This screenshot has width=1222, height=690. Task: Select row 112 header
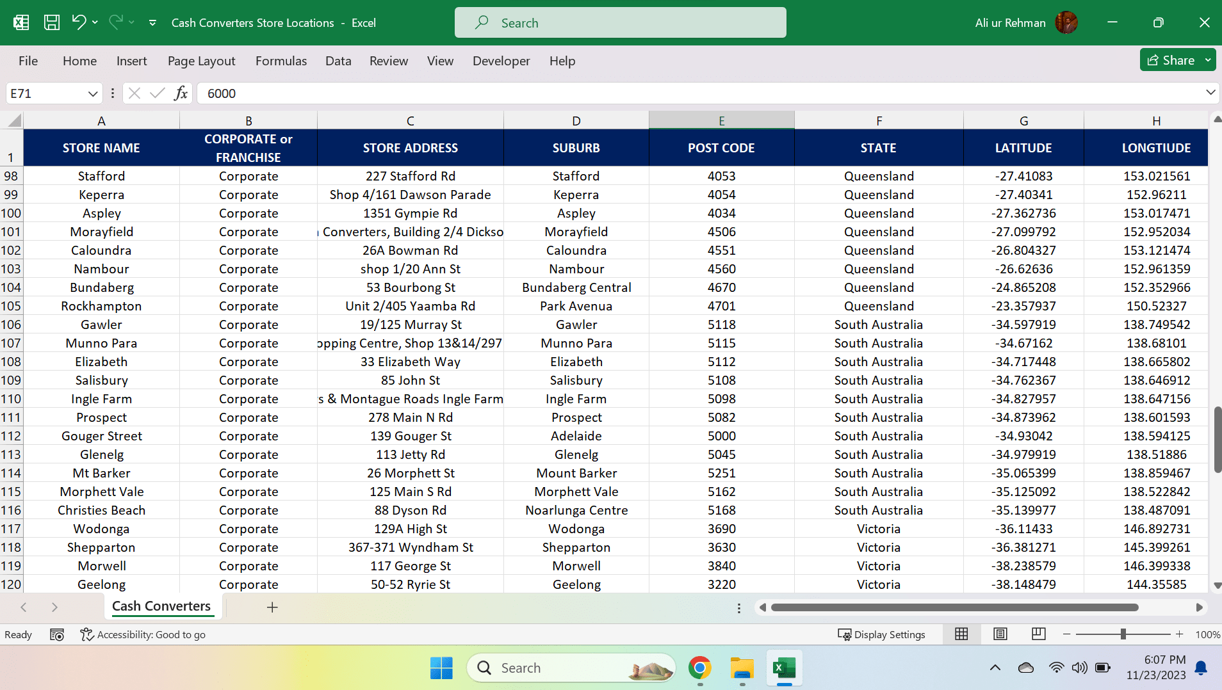(11, 436)
